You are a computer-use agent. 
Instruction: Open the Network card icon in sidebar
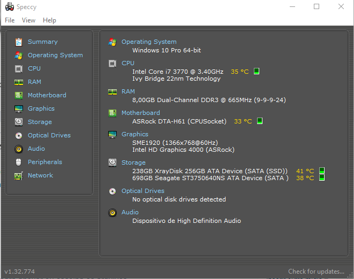tap(19, 176)
